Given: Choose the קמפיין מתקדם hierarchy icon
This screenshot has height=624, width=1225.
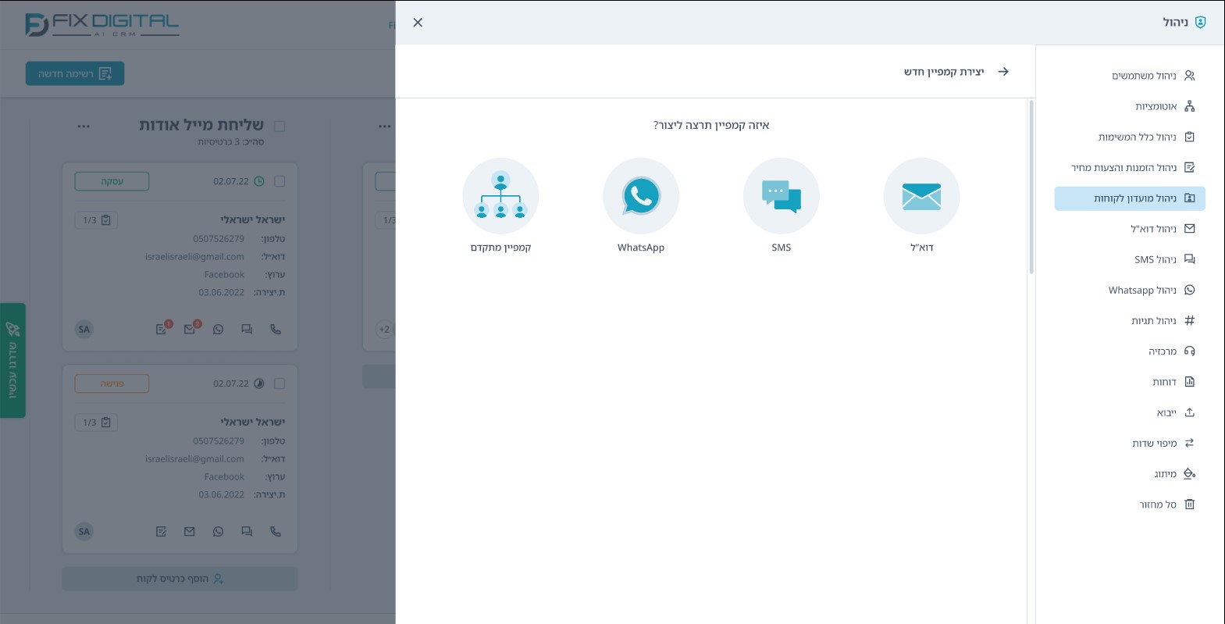Looking at the screenshot, I should coord(500,196).
